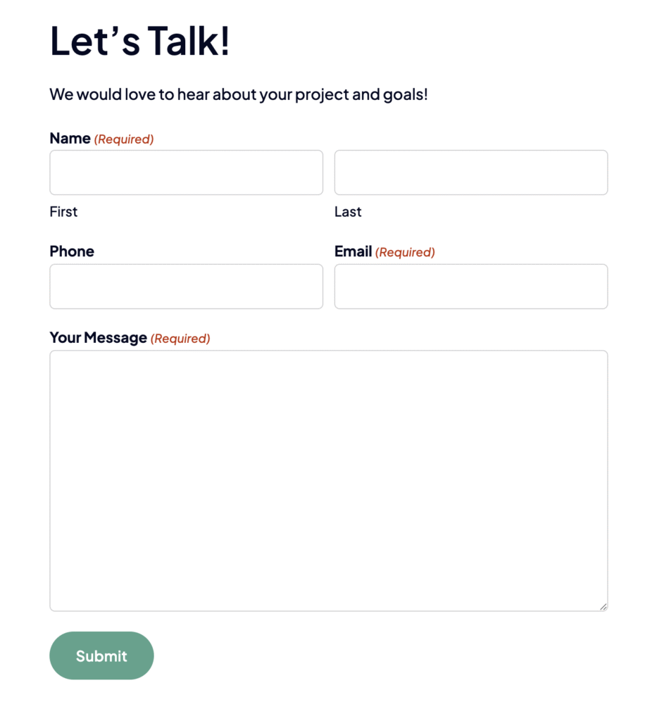Click the "(Required)" beside Your Message
Screen dimensions: 664x721
[x=180, y=339]
